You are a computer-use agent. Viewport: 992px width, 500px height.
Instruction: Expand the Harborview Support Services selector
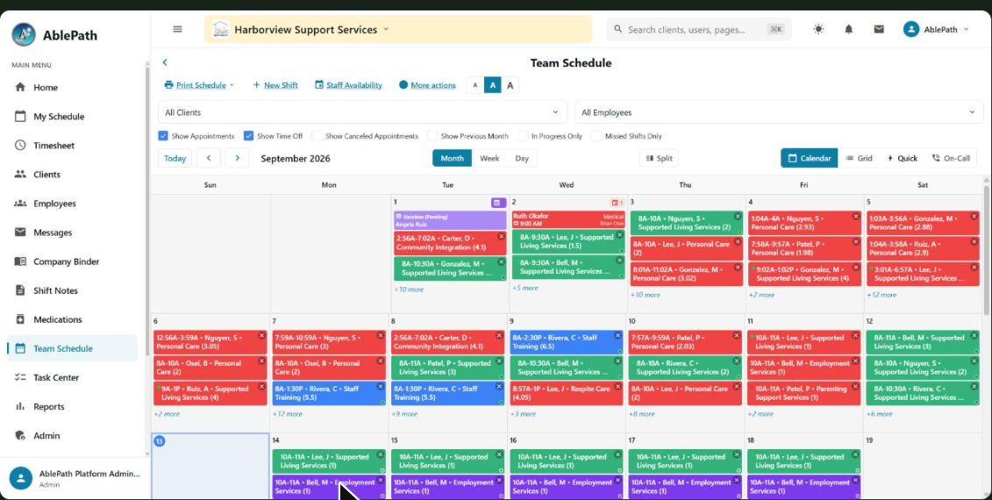(x=398, y=29)
